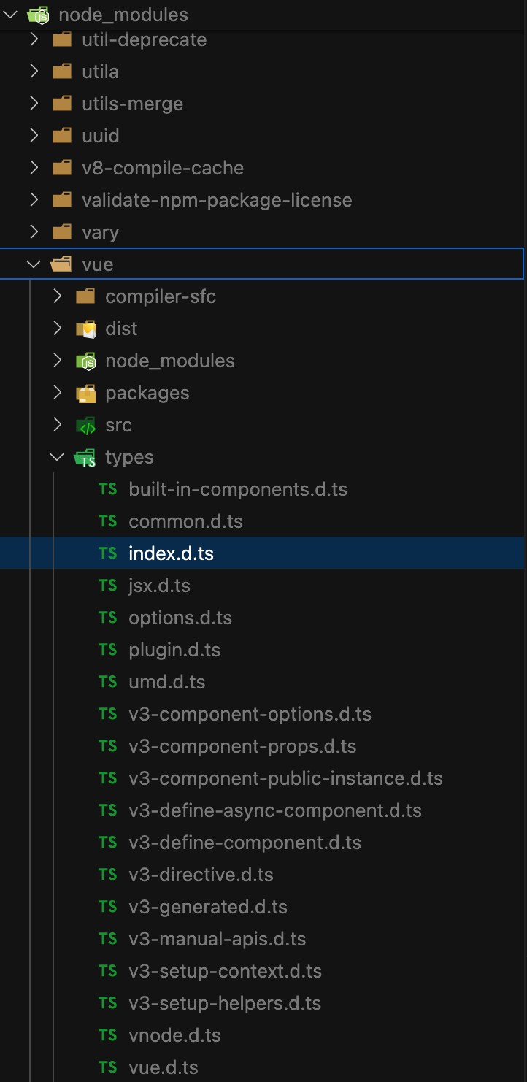Screen dimensions: 527x1082
Task: Click the node_modules root folder icon
Action: coord(38,15)
